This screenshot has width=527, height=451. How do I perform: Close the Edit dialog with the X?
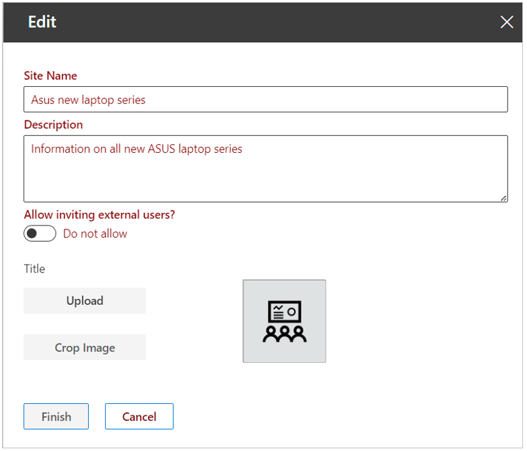507,22
